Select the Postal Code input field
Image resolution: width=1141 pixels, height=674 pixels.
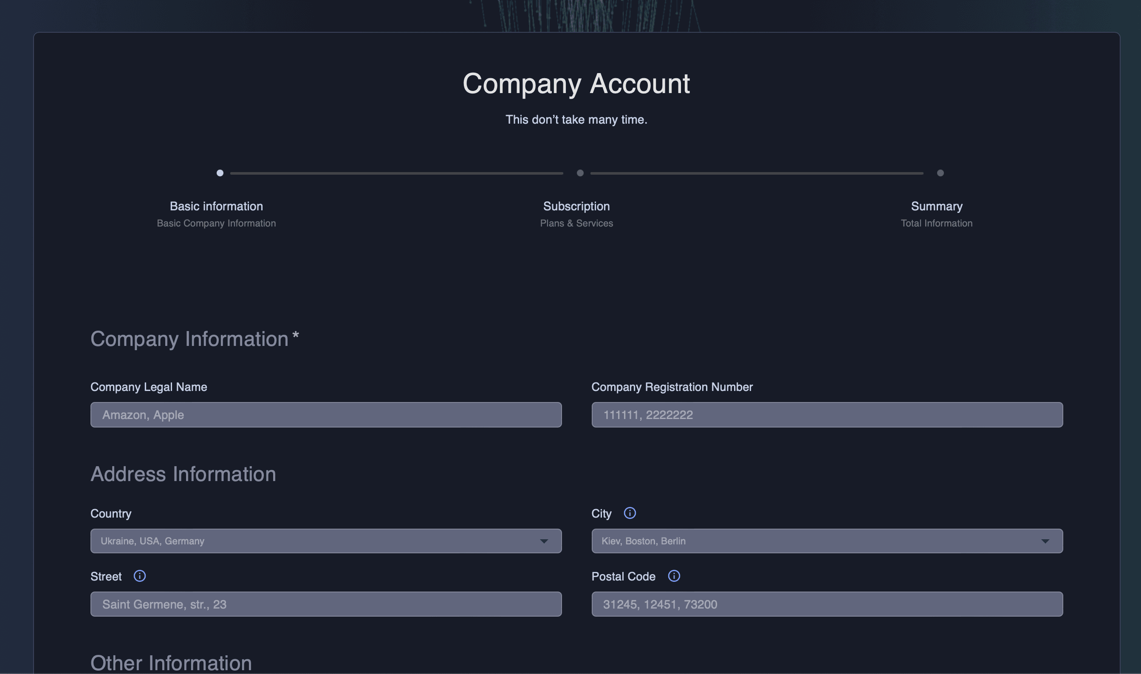[827, 604]
